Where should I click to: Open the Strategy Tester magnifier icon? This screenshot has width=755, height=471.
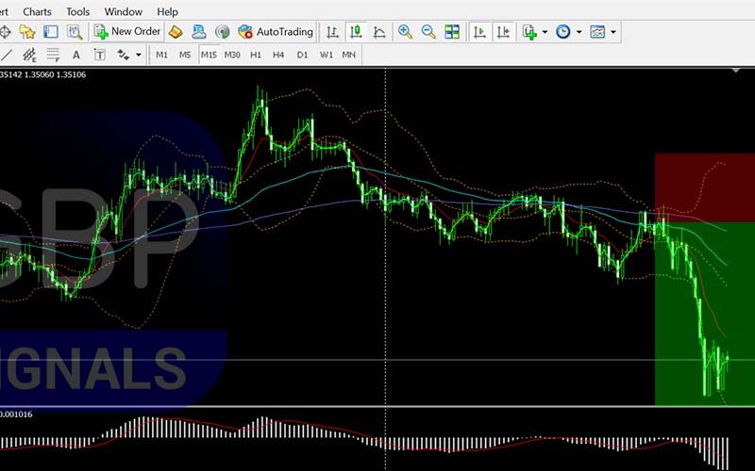[x=75, y=32]
